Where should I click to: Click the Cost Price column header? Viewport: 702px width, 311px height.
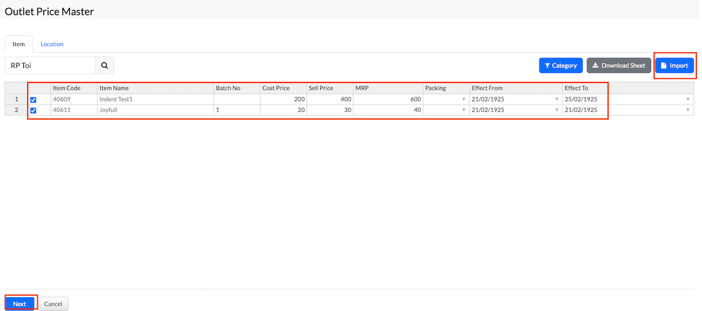[284, 88]
